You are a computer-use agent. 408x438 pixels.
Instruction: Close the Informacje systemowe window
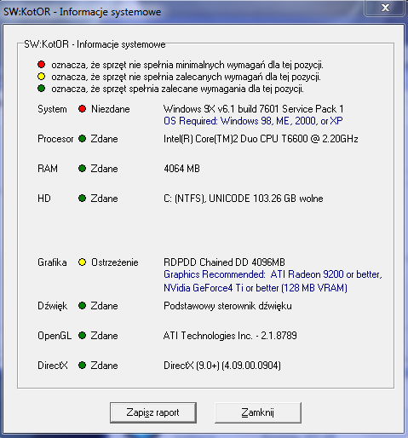(385, 8)
